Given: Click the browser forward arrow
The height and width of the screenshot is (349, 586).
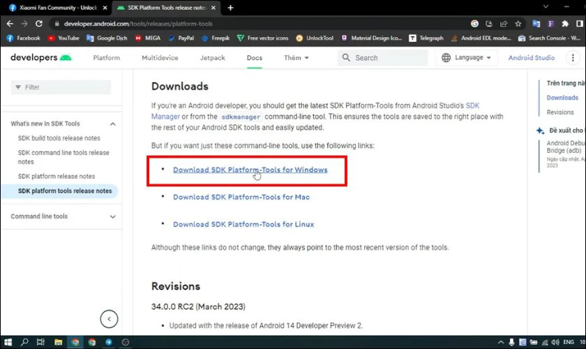Looking at the screenshot, I should 24,24.
